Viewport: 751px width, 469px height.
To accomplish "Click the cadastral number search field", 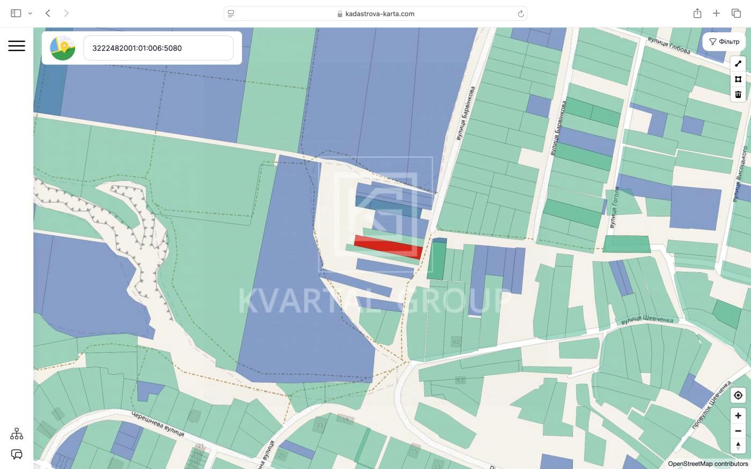I will (158, 48).
